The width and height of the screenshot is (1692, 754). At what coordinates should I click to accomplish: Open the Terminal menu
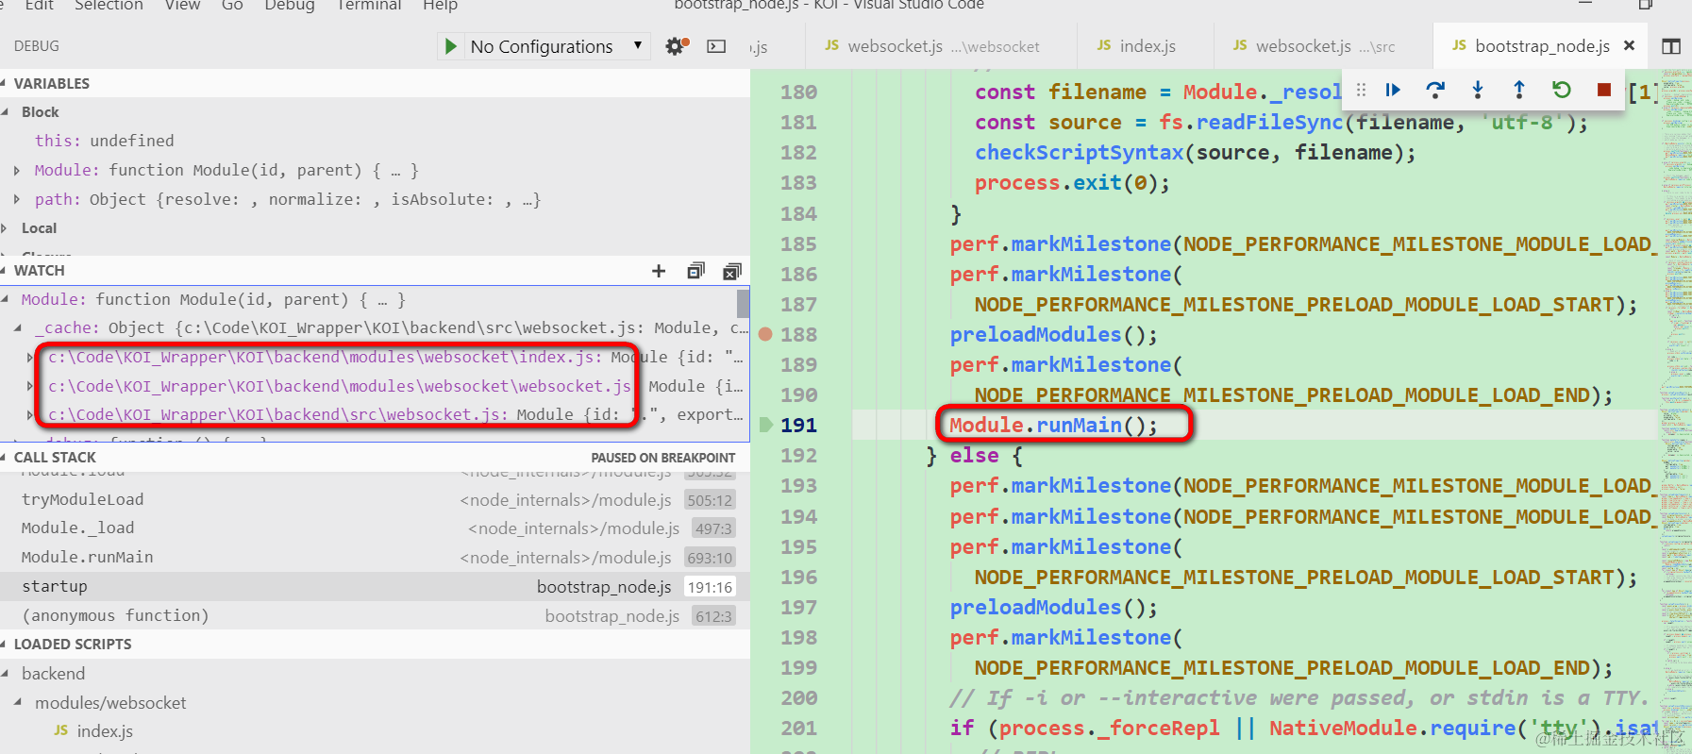[369, 6]
